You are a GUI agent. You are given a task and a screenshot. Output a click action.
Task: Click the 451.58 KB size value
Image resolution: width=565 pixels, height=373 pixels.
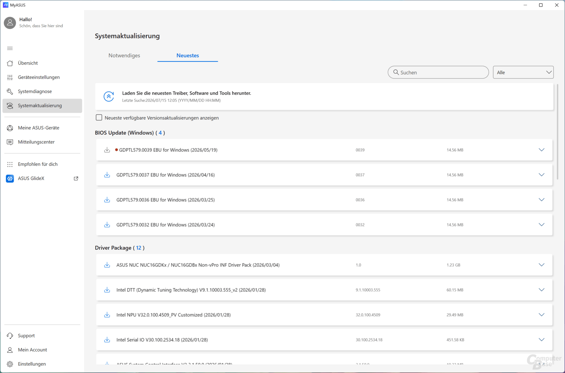(x=455, y=340)
